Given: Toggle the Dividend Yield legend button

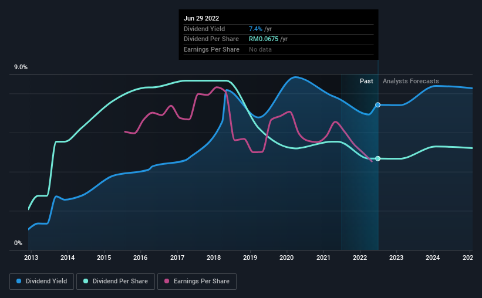Looking at the screenshot, I should point(42,282).
